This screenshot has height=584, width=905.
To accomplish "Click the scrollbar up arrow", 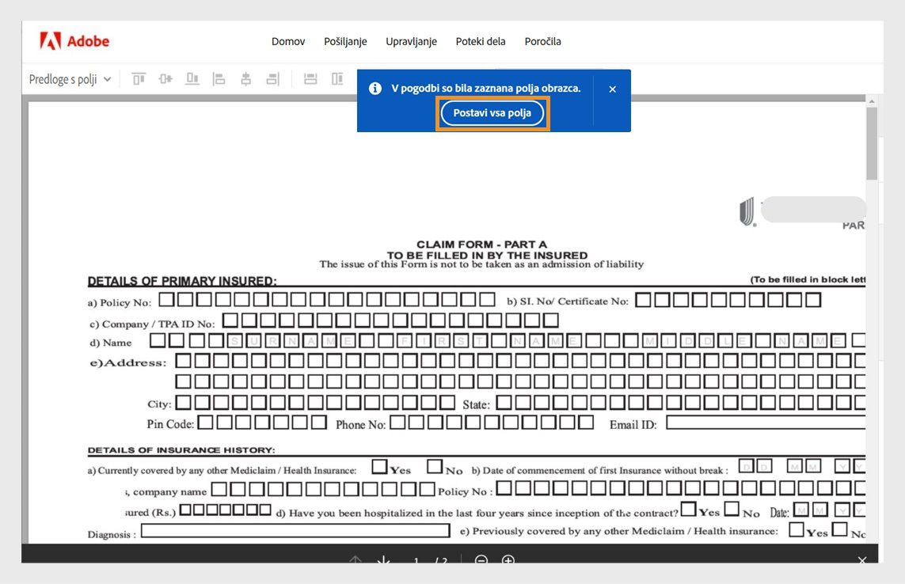I will 872,101.
